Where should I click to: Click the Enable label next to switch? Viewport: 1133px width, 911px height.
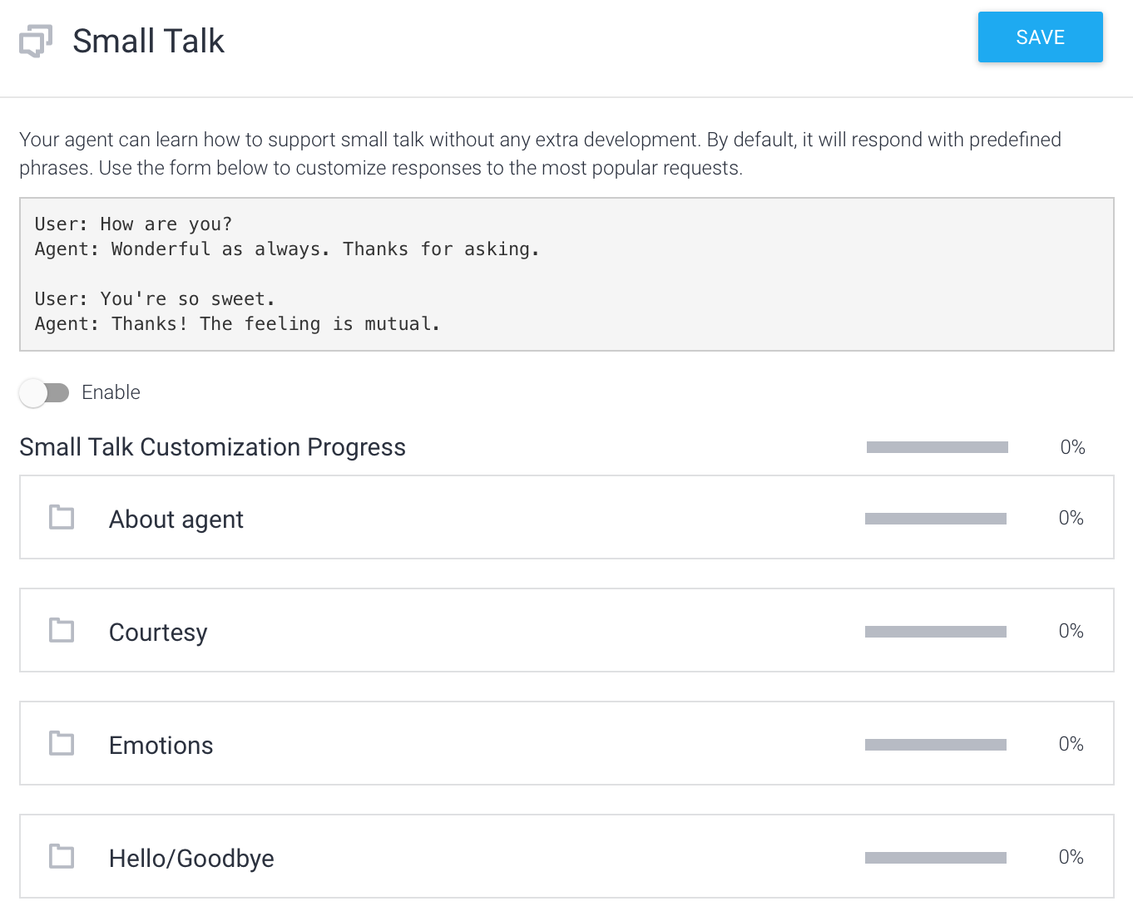(111, 392)
